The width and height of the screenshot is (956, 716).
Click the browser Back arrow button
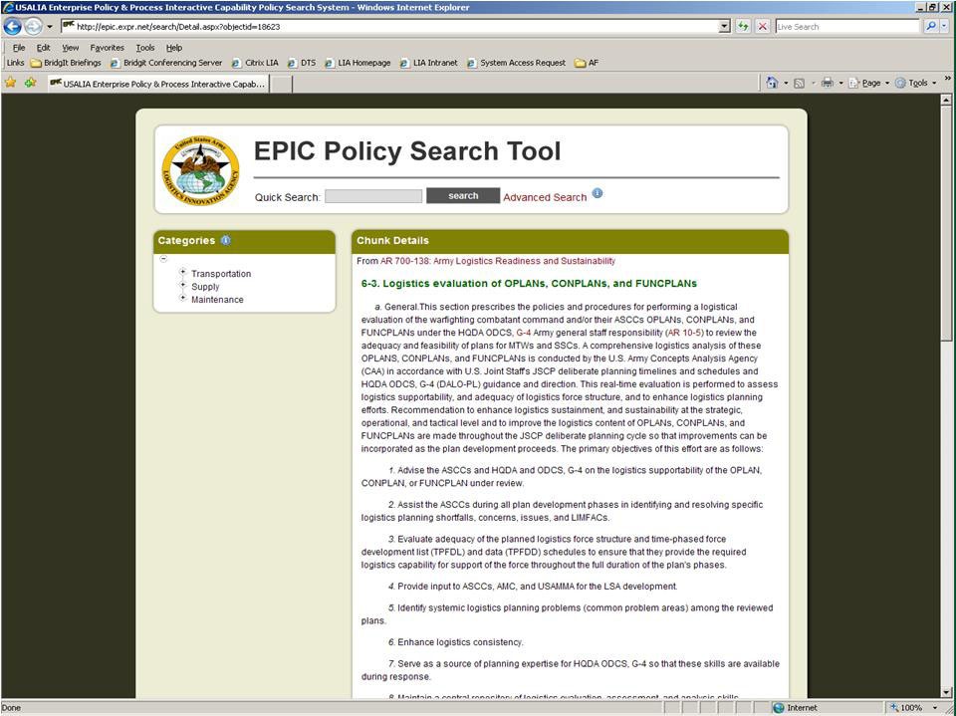(12, 26)
